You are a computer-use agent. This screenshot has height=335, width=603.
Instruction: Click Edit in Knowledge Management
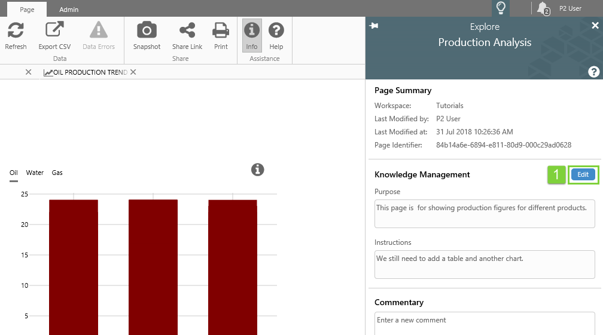tap(583, 174)
